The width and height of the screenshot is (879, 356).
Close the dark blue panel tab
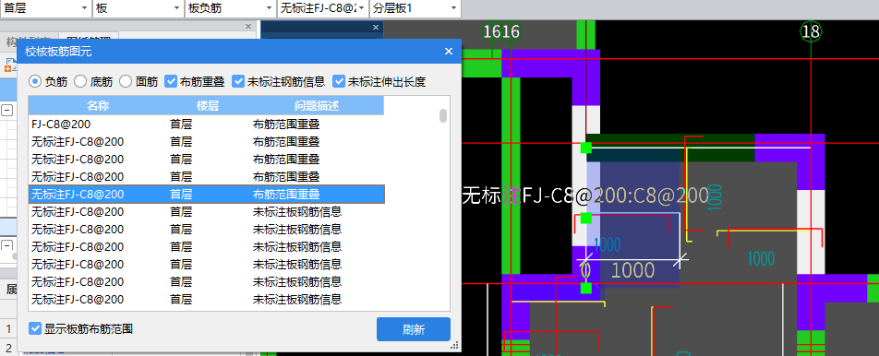[376, 27]
